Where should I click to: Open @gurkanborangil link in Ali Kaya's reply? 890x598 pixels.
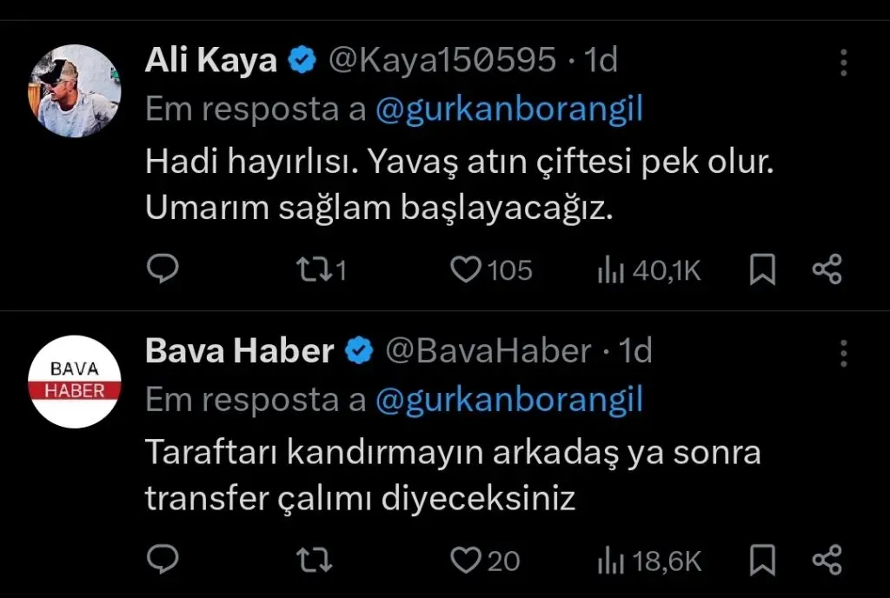509,109
